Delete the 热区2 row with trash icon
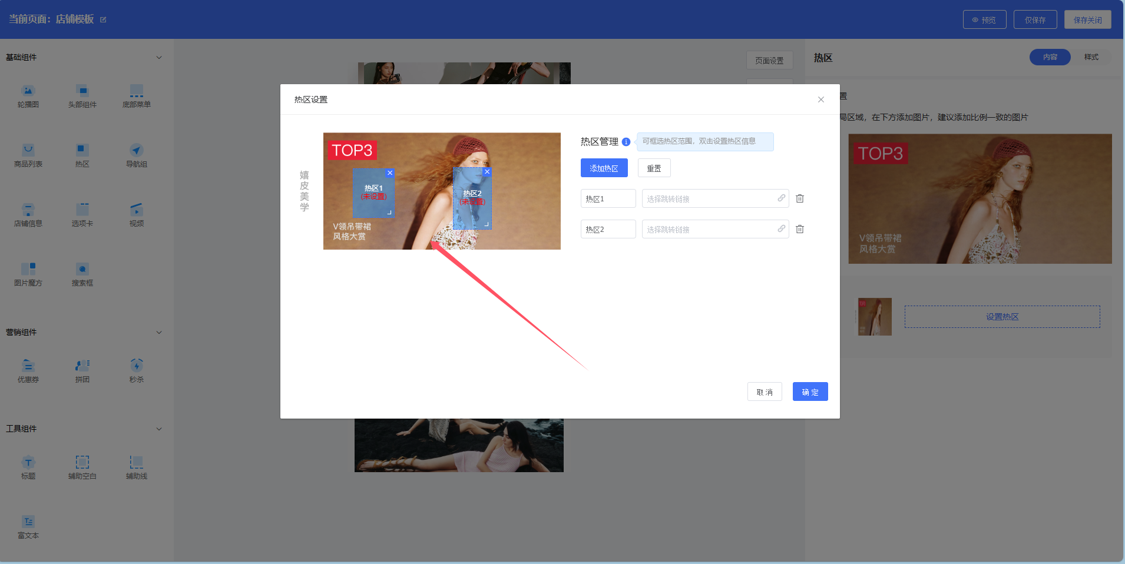The height and width of the screenshot is (564, 1125). [x=800, y=229]
